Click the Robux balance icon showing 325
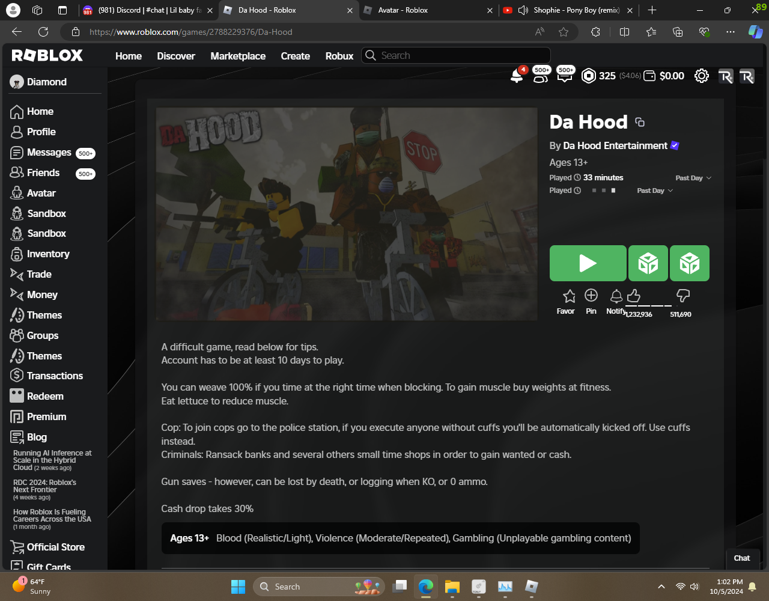The width and height of the screenshot is (769, 601). [589, 76]
